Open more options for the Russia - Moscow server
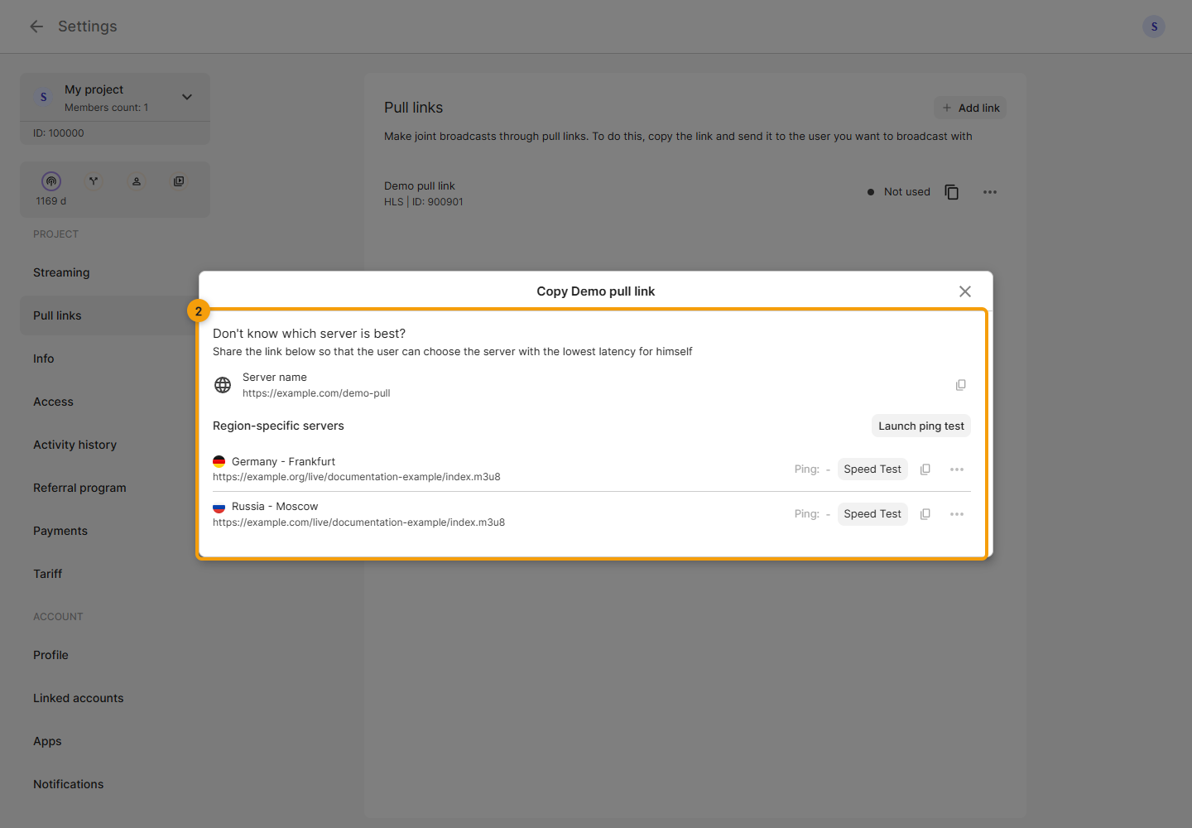This screenshot has height=828, width=1192. click(x=957, y=514)
